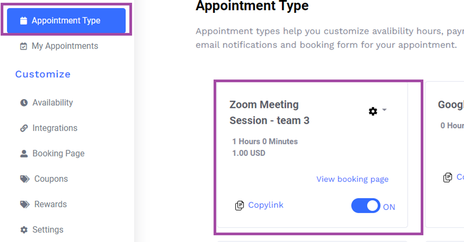Click the copy icon in Zoom Meeting card
Viewport: 464px width, 242px height.
coord(239,205)
